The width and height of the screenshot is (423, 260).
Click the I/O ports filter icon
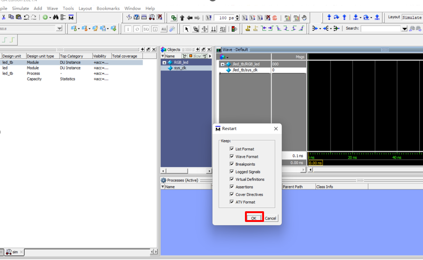(x=146, y=29)
